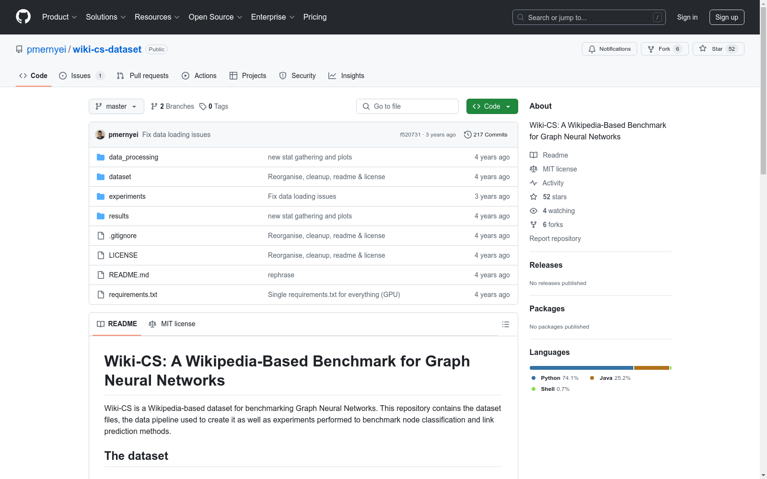Open the pmernyei owner link
This screenshot has width=767, height=479.
(x=46, y=49)
